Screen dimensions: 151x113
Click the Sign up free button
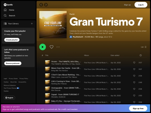pos(138,108)
